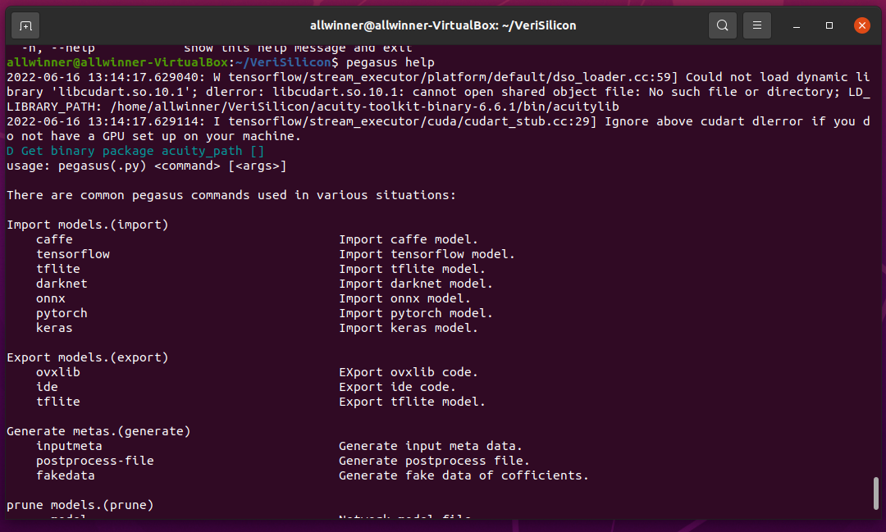Click 'Generate input meta data.' description
Image resolution: width=886 pixels, height=532 pixels.
[431, 446]
